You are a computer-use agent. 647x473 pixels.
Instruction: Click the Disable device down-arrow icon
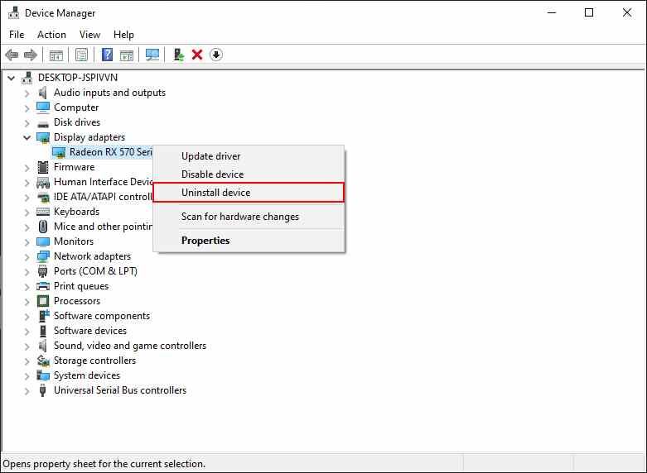pos(215,55)
